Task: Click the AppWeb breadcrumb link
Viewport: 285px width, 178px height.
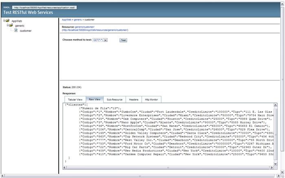Action: click(x=66, y=20)
